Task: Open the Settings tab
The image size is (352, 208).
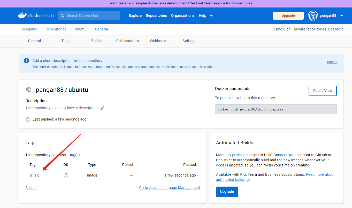Action: click(189, 41)
